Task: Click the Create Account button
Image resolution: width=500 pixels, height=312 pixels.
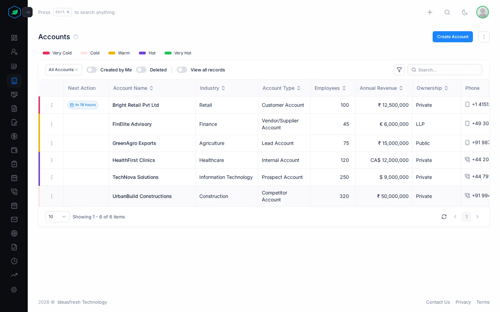Action: pos(453,37)
